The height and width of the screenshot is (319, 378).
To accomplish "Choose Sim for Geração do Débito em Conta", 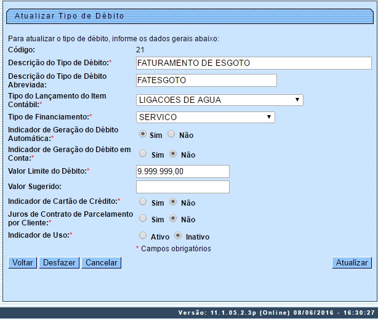I will point(143,154).
